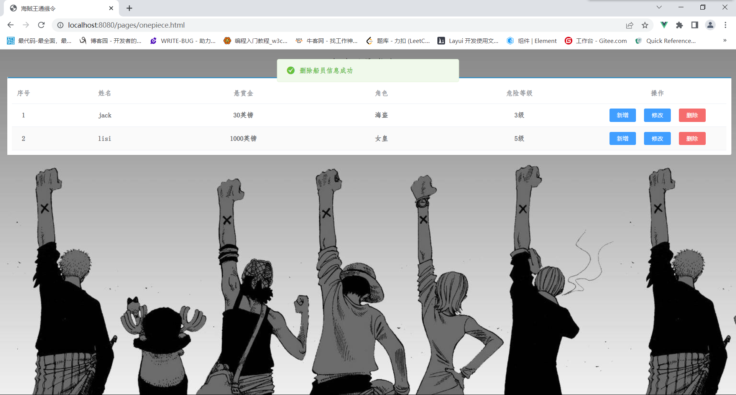736x395 pixels.
Task: Click the serial number cell in jack's row
Action: click(23, 115)
